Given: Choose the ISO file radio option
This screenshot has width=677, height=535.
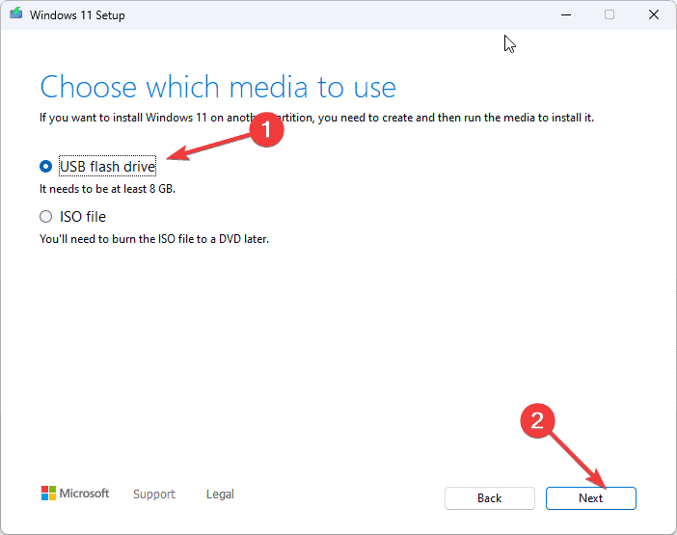Looking at the screenshot, I should (x=45, y=216).
